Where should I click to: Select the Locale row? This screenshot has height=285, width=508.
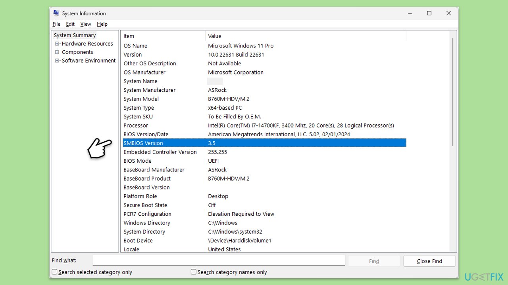[x=264, y=249]
